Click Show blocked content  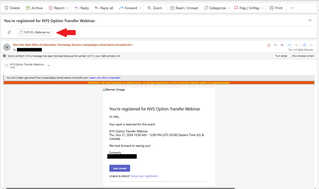coord(303,56)
